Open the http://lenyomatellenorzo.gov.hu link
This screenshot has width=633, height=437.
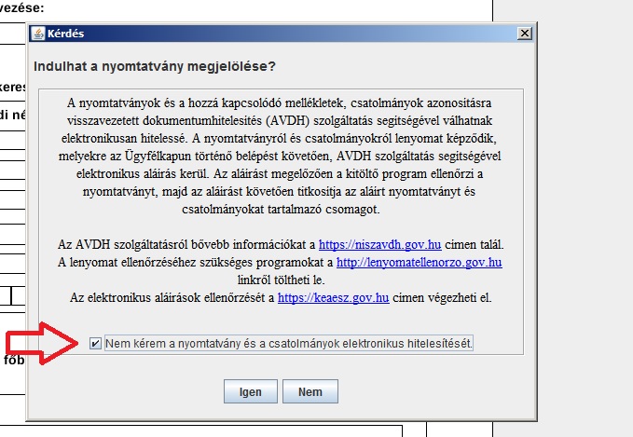(419, 262)
